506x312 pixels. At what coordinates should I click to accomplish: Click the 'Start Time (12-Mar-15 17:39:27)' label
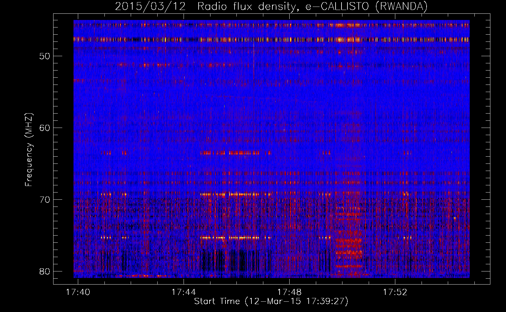point(271,301)
